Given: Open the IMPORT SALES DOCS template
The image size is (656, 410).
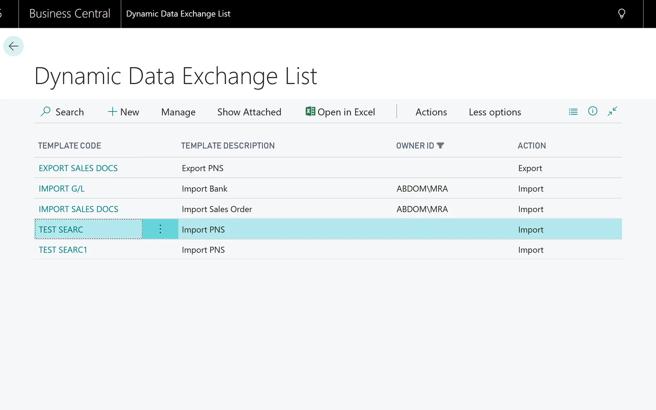Looking at the screenshot, I should [x=78, y=209].
